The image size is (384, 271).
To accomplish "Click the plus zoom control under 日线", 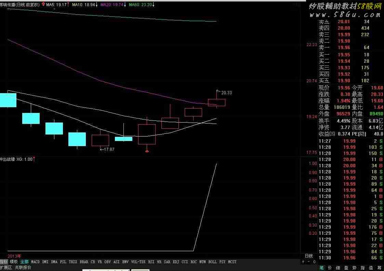I will tap(303, 262).
